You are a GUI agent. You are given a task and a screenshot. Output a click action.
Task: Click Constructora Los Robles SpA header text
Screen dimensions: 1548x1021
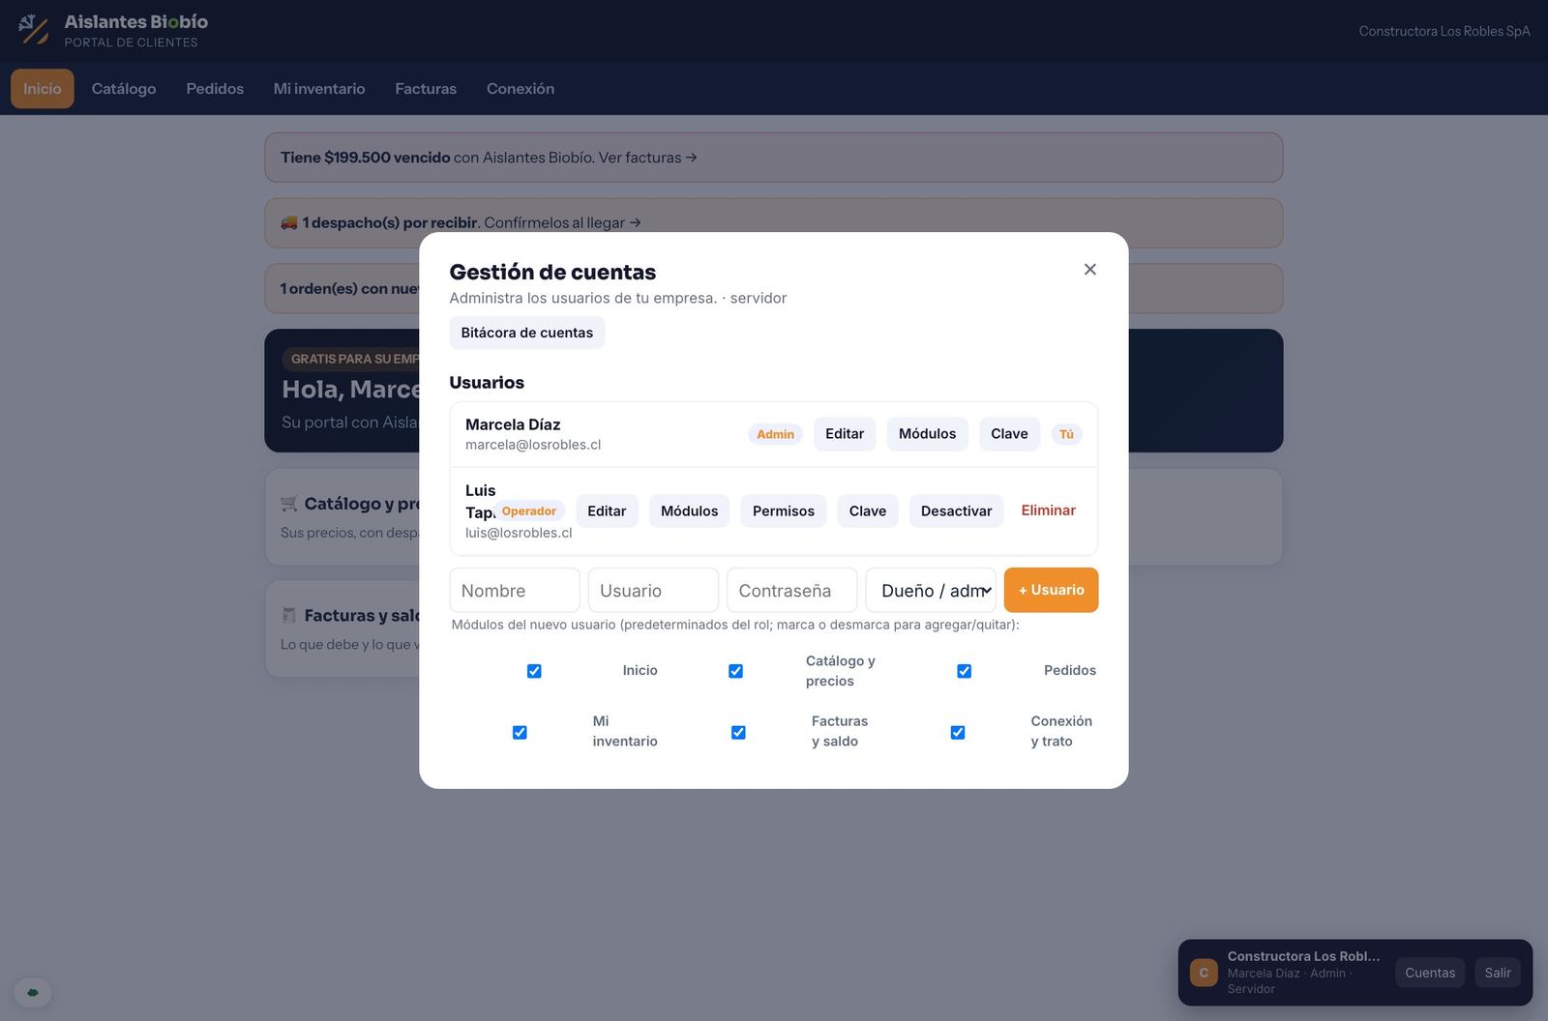click(x=1444, y=31)
